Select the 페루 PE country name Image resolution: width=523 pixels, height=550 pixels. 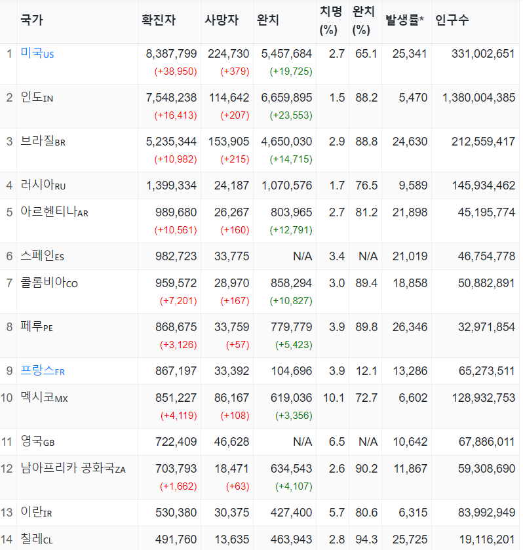(x=37, y=326)
